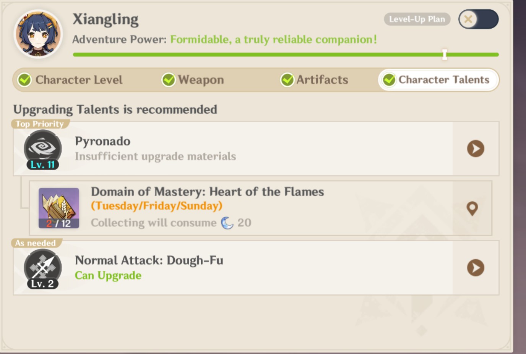
Task: Click the Adventure Power progress bar marker
Action: pos(445,55)
